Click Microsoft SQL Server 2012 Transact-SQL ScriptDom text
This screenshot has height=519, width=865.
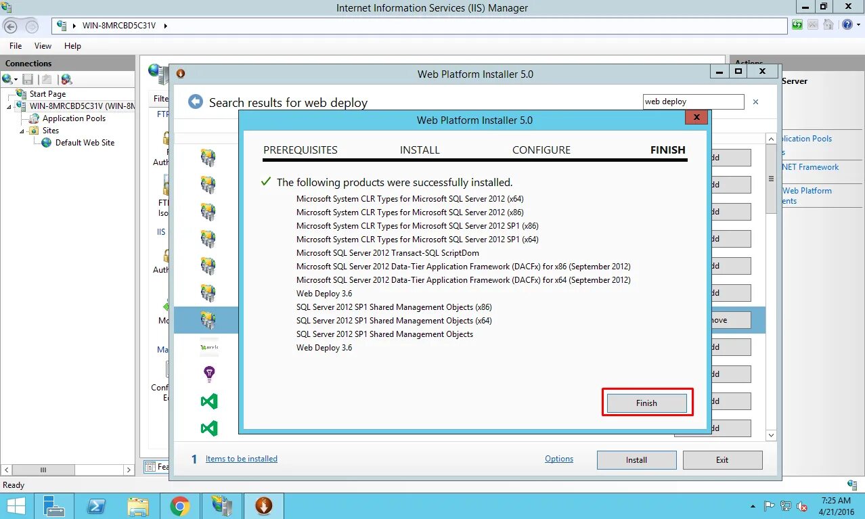tap(388, 253)
